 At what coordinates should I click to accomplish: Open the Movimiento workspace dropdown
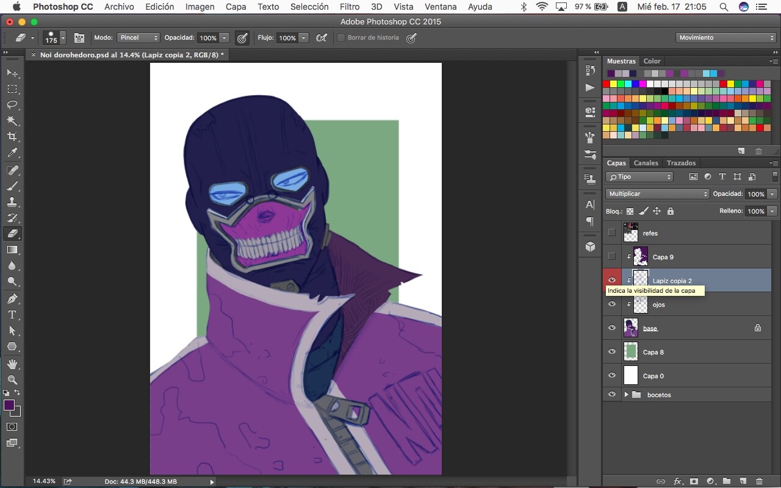tap(726, 38)
